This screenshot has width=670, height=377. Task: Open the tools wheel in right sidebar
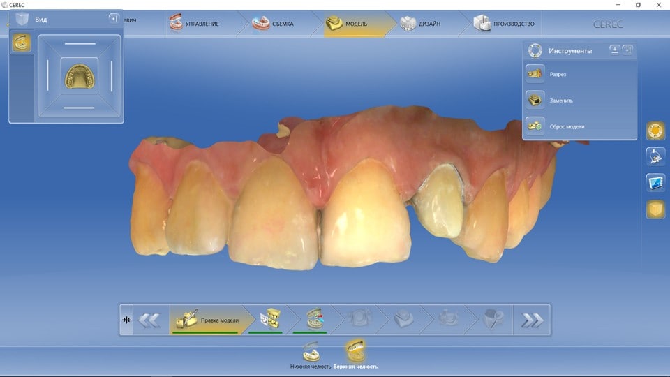pyautogui.click(x=655, y=131)
